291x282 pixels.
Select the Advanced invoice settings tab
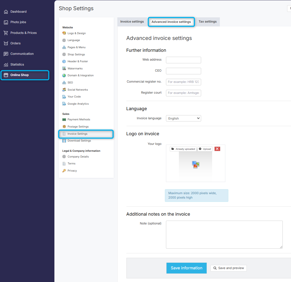(x=171, y=22)
